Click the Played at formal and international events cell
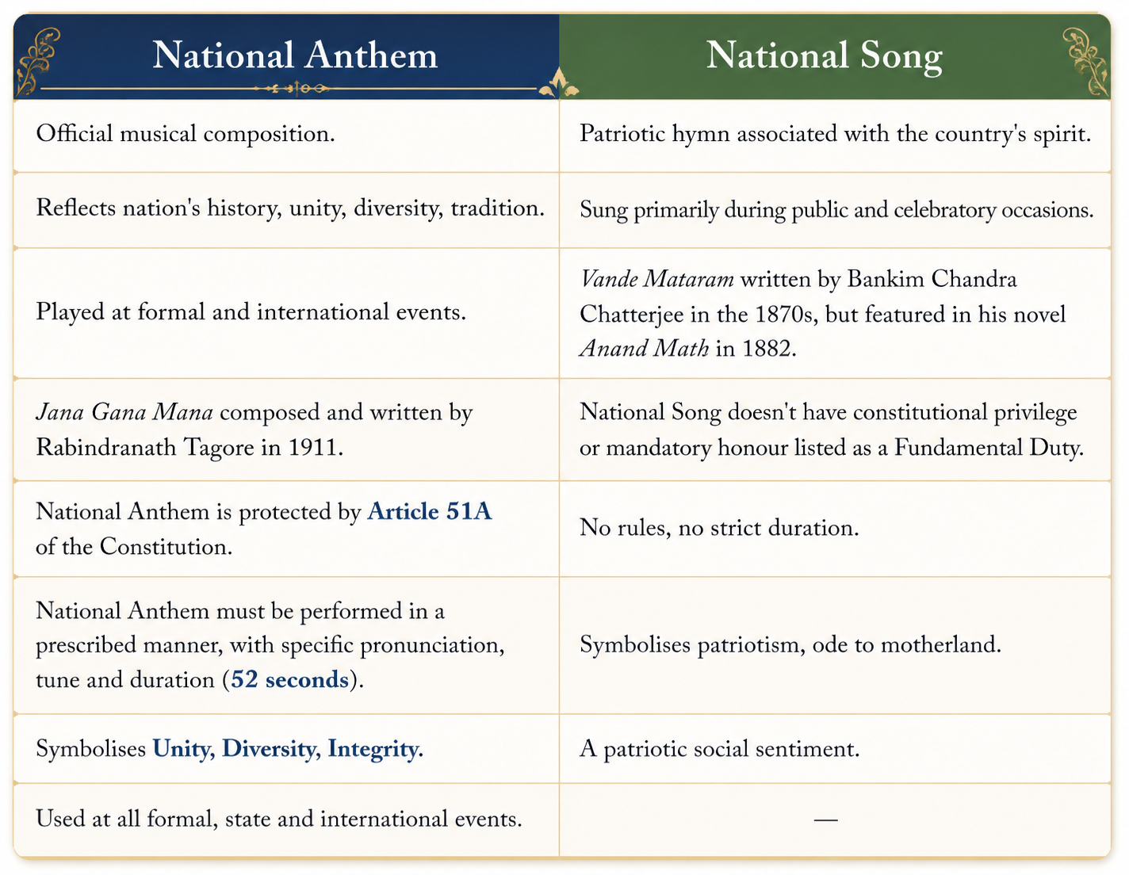Viewport: 1129px width, 875px height. click(286, 313)
